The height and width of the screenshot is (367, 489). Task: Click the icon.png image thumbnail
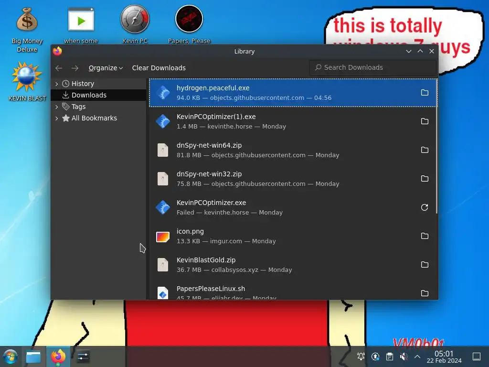[x=163, y=237]
